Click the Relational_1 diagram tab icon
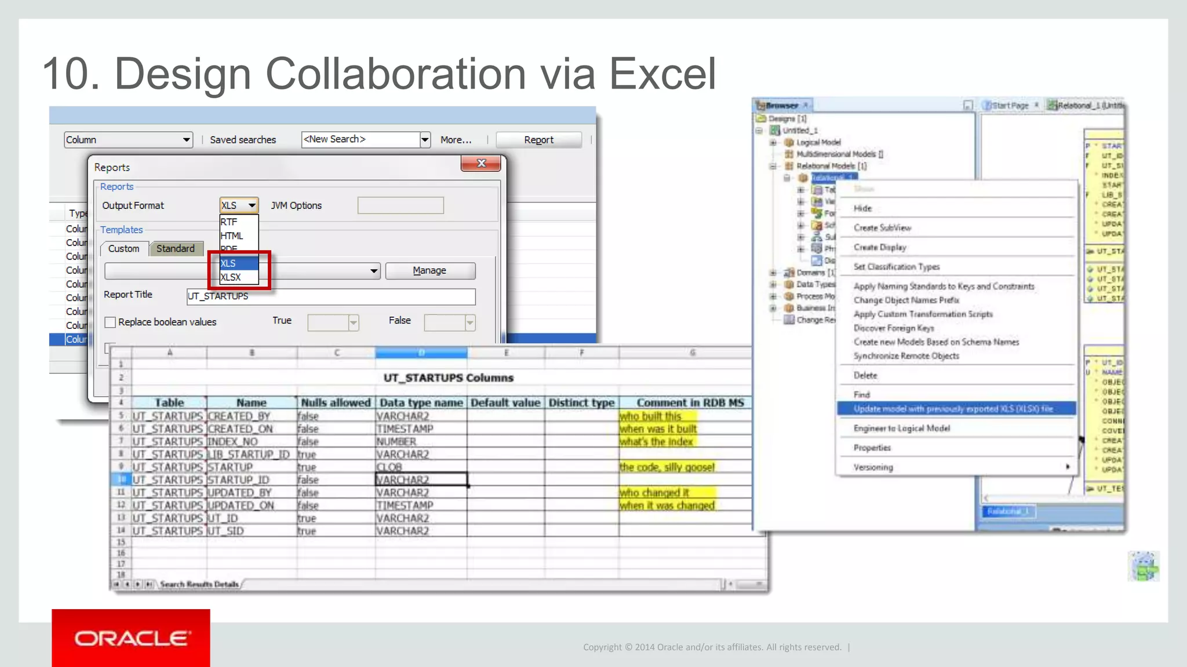1187x667 pixels. click(x=1052, y=105)
